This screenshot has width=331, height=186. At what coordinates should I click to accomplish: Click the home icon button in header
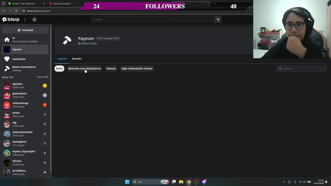(34, 19)
